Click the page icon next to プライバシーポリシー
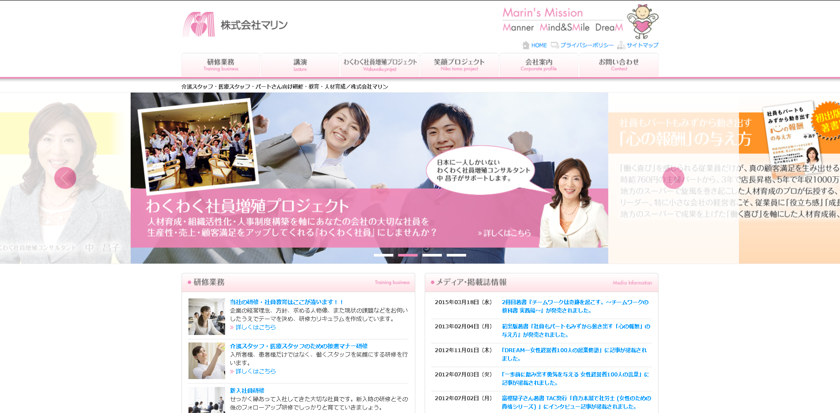The height and width of the screenshot is (413, 840). (x=555, y=45)
